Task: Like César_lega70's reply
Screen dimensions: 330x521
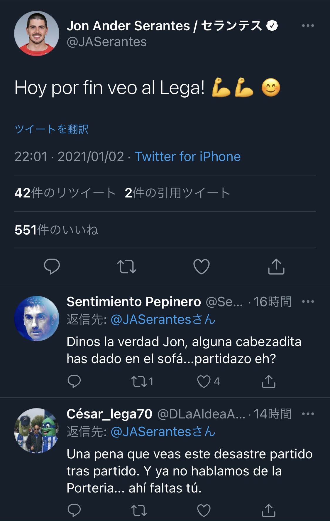Action: (x=204, y=510)
